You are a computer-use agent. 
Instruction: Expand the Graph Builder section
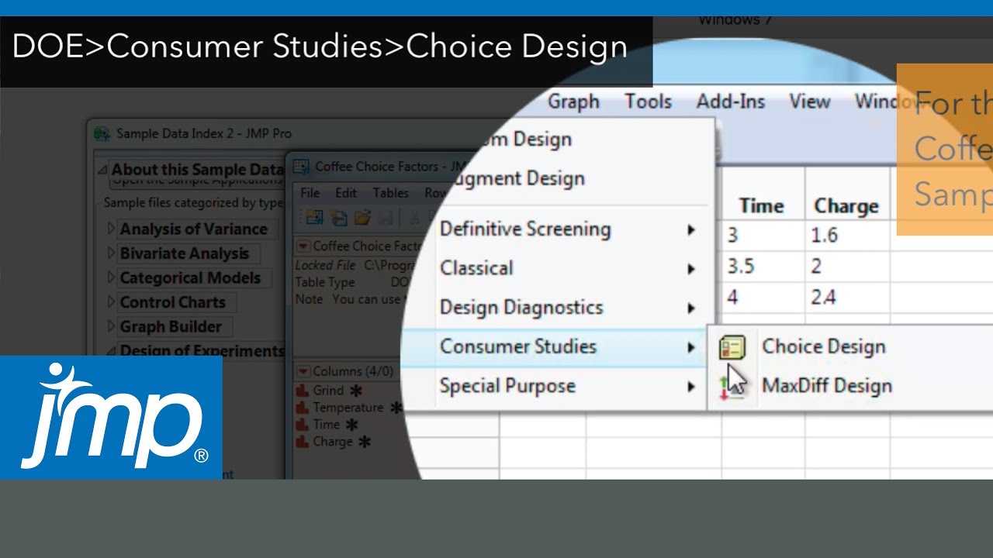click(111, 327)
